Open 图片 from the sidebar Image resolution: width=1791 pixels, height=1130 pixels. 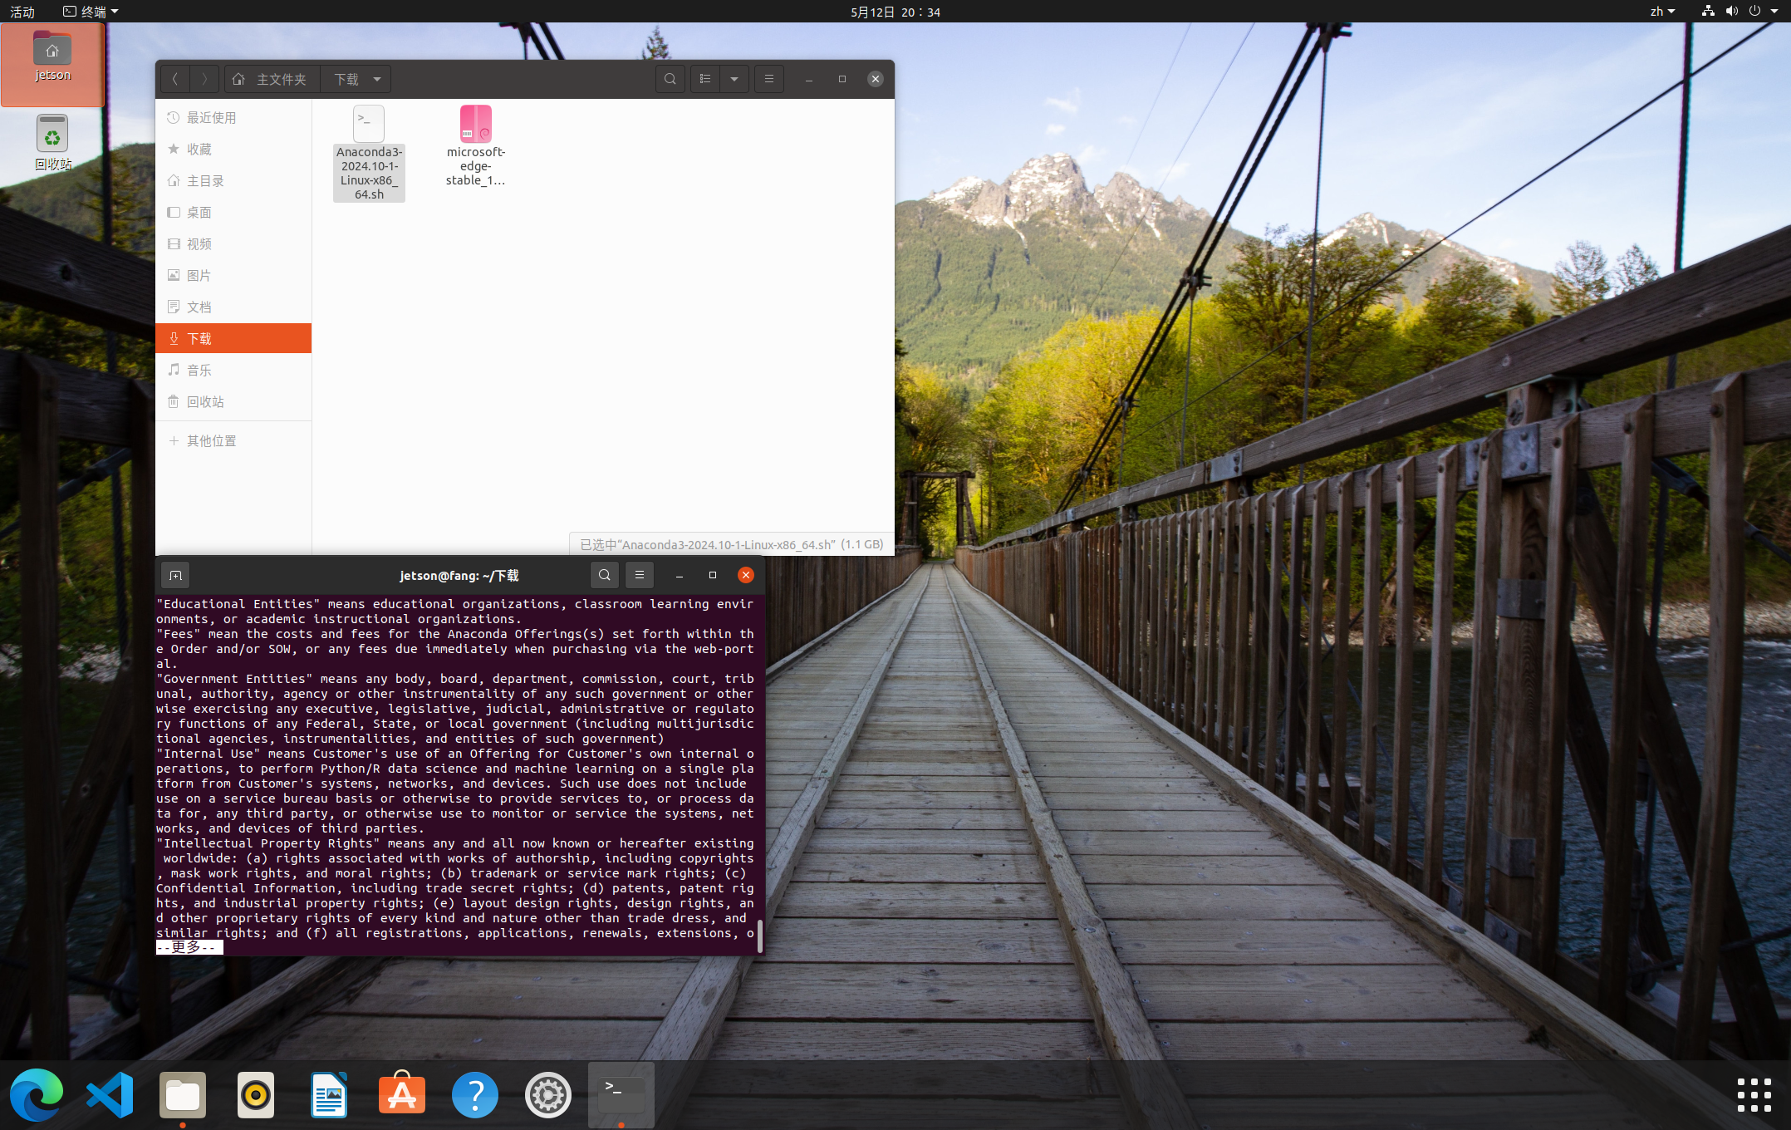[233, 275]
